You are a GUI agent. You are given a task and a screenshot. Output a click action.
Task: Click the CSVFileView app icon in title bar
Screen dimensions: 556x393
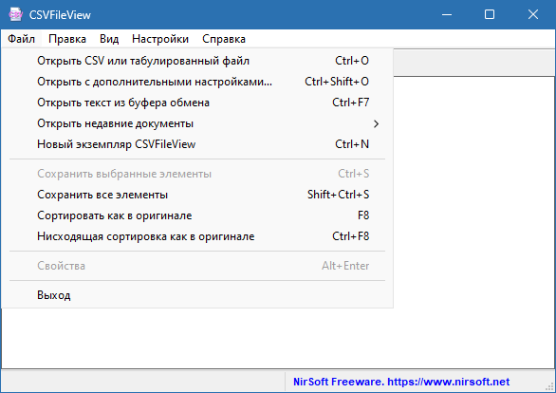coord(15,14)
